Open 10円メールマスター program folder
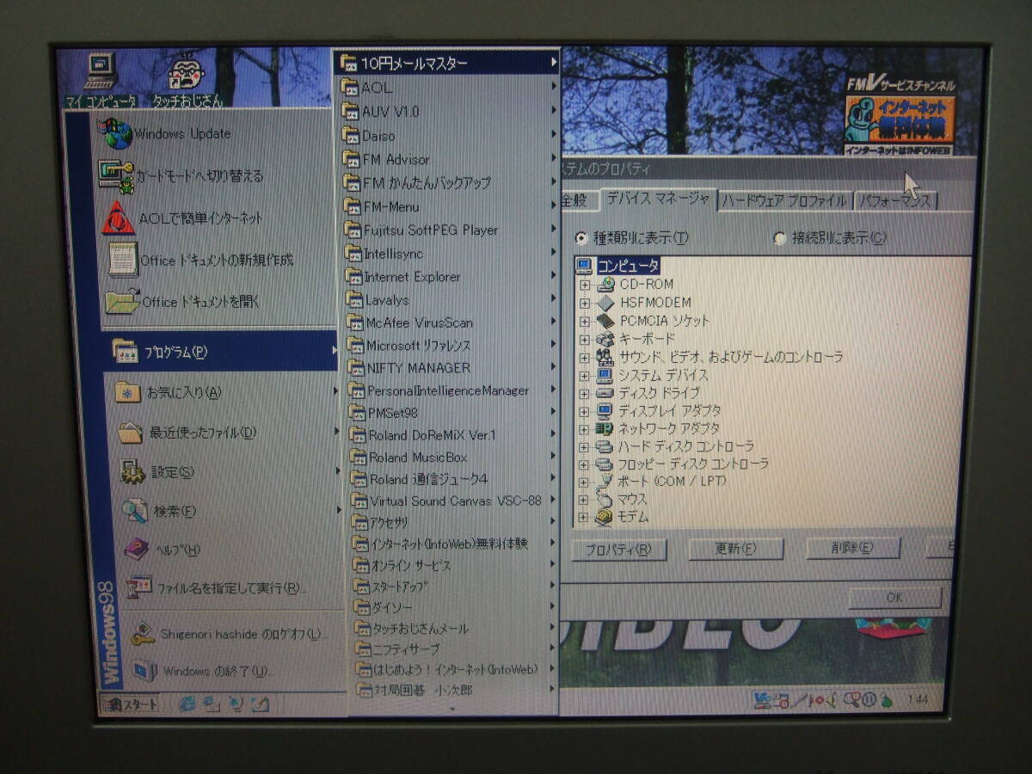The height and width of the screenshot is (774, 1032). [447, 63]
